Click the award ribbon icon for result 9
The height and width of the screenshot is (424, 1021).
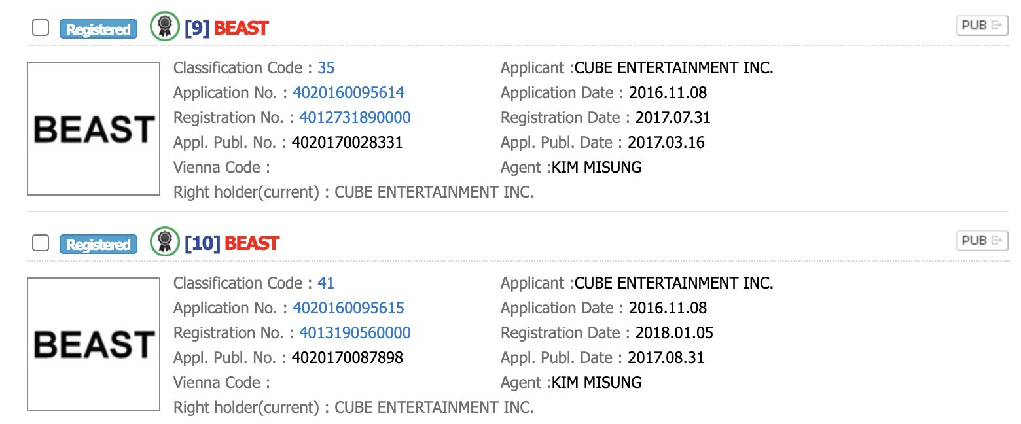pos(164,27)
